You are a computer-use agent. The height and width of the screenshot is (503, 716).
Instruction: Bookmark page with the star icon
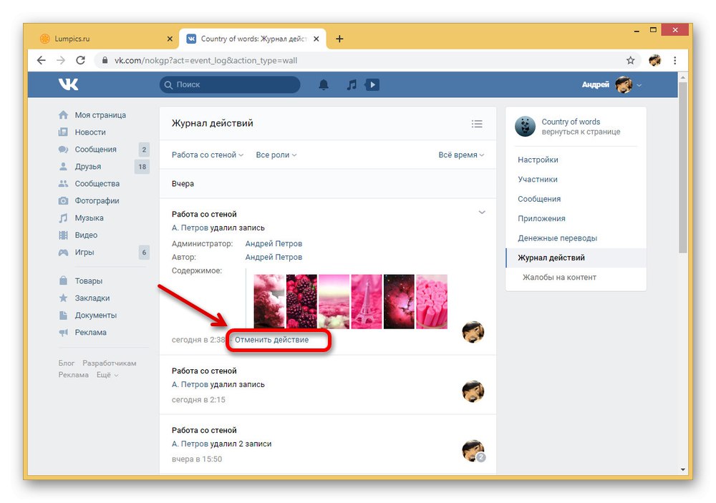(x=630, y=60)
